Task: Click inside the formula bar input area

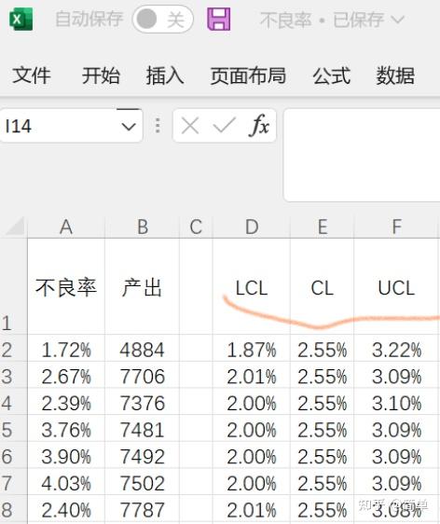Action: (x=362, y=155)
